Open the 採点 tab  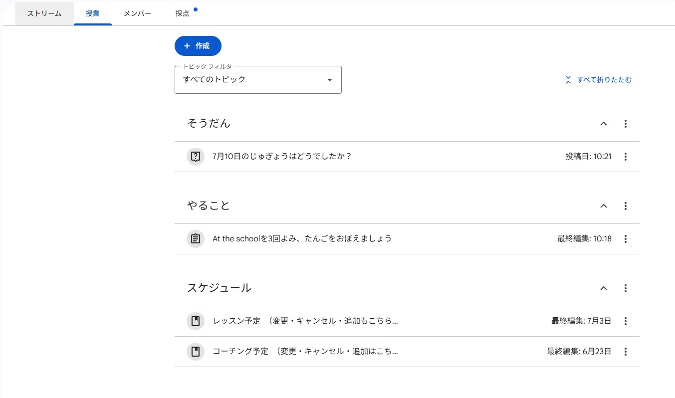pyautogui.click(x=183, y=13)
